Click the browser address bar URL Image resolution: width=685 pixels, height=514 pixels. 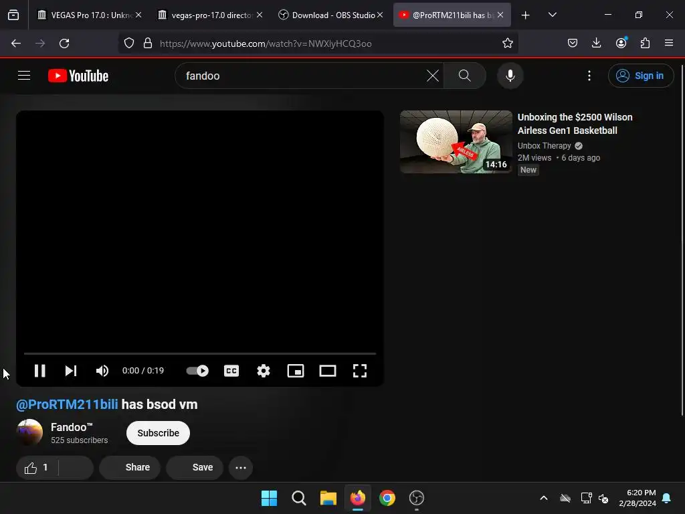(x=266, y=44)
